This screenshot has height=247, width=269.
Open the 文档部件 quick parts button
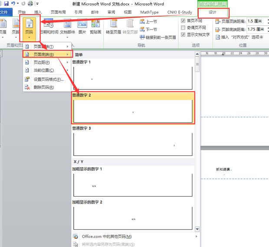coord(67,26)
